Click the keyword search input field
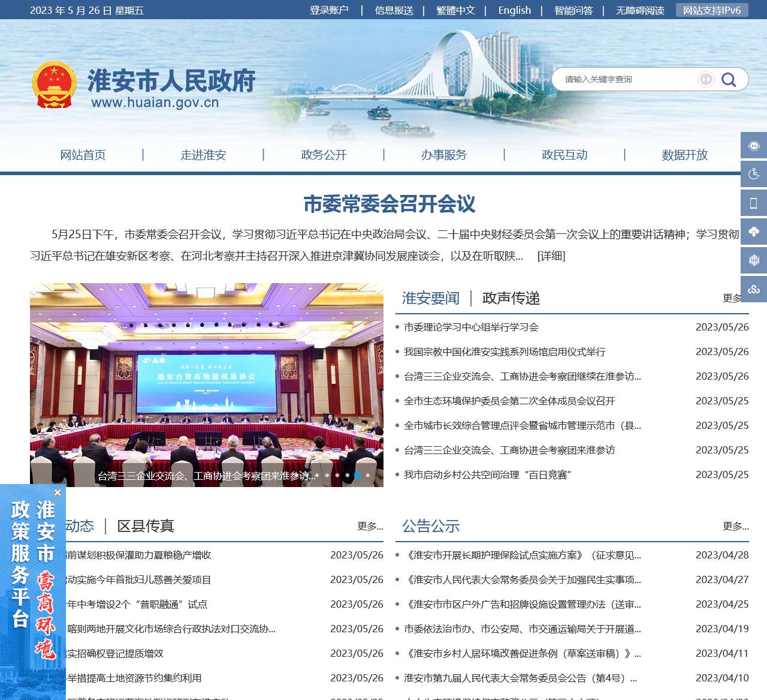 point(626,79)
